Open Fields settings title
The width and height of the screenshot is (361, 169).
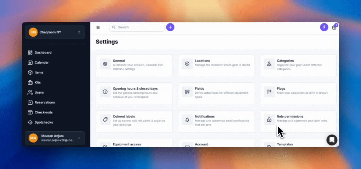(199, 89)
